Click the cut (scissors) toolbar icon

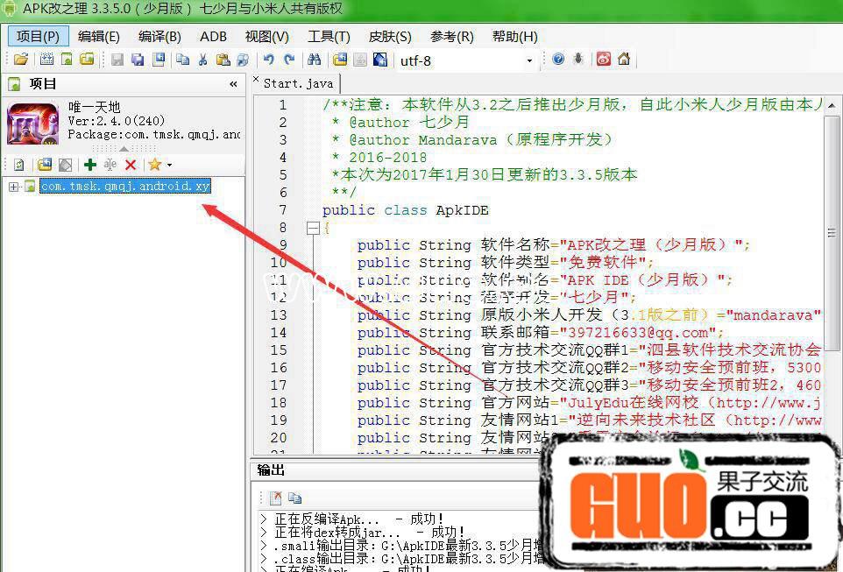coord(202,60)
